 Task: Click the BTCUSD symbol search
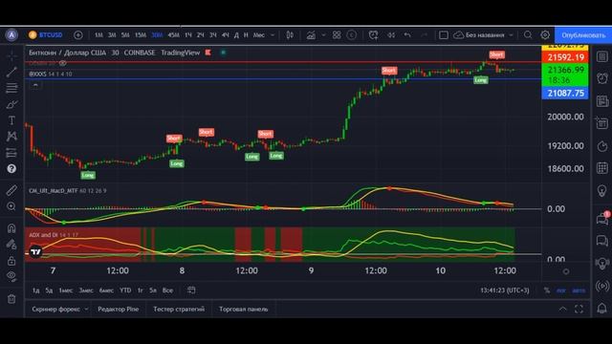46,35
